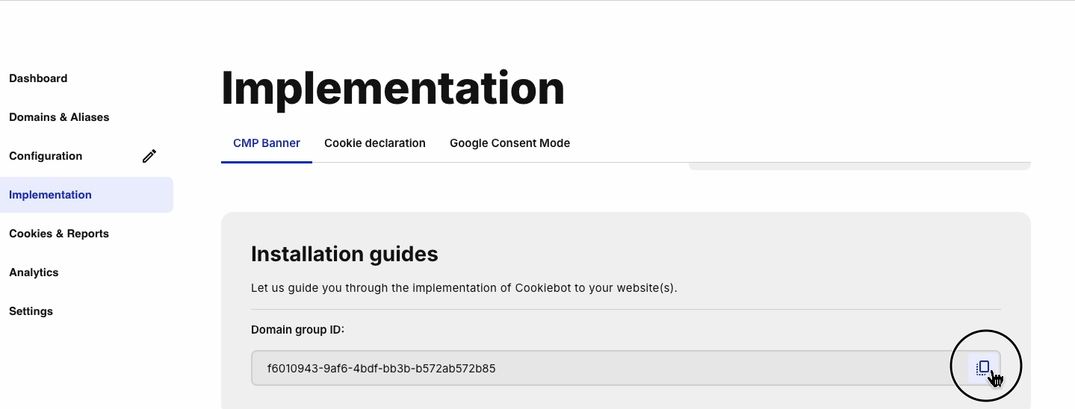
Task: Click the Installation guides heading
Action: 344,255
